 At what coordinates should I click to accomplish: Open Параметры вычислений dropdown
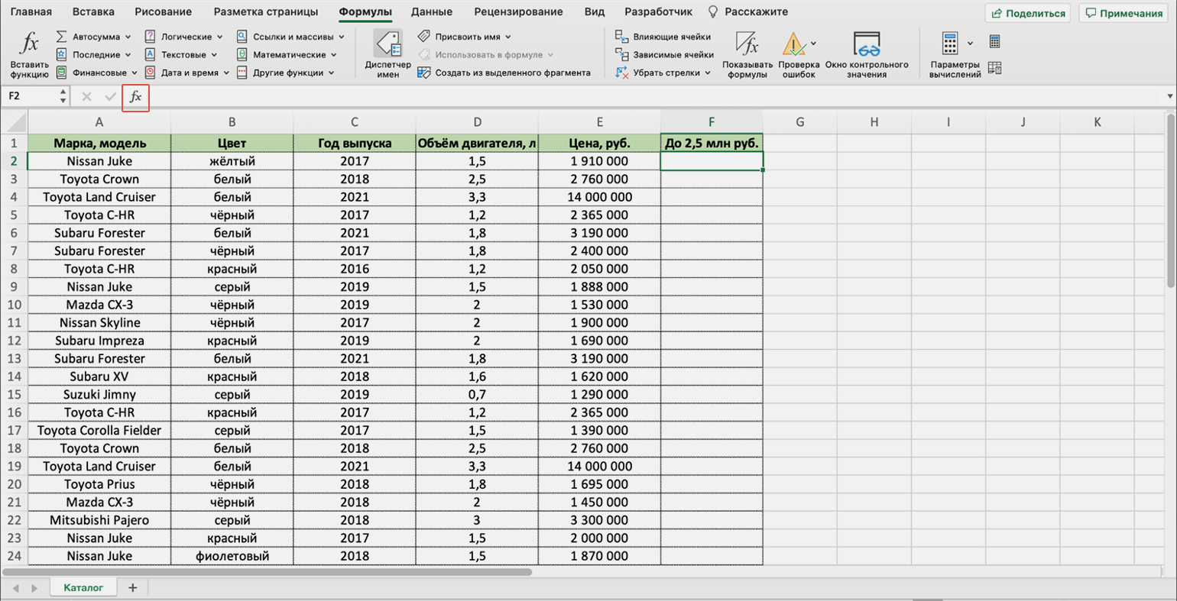tap(955, 53)
